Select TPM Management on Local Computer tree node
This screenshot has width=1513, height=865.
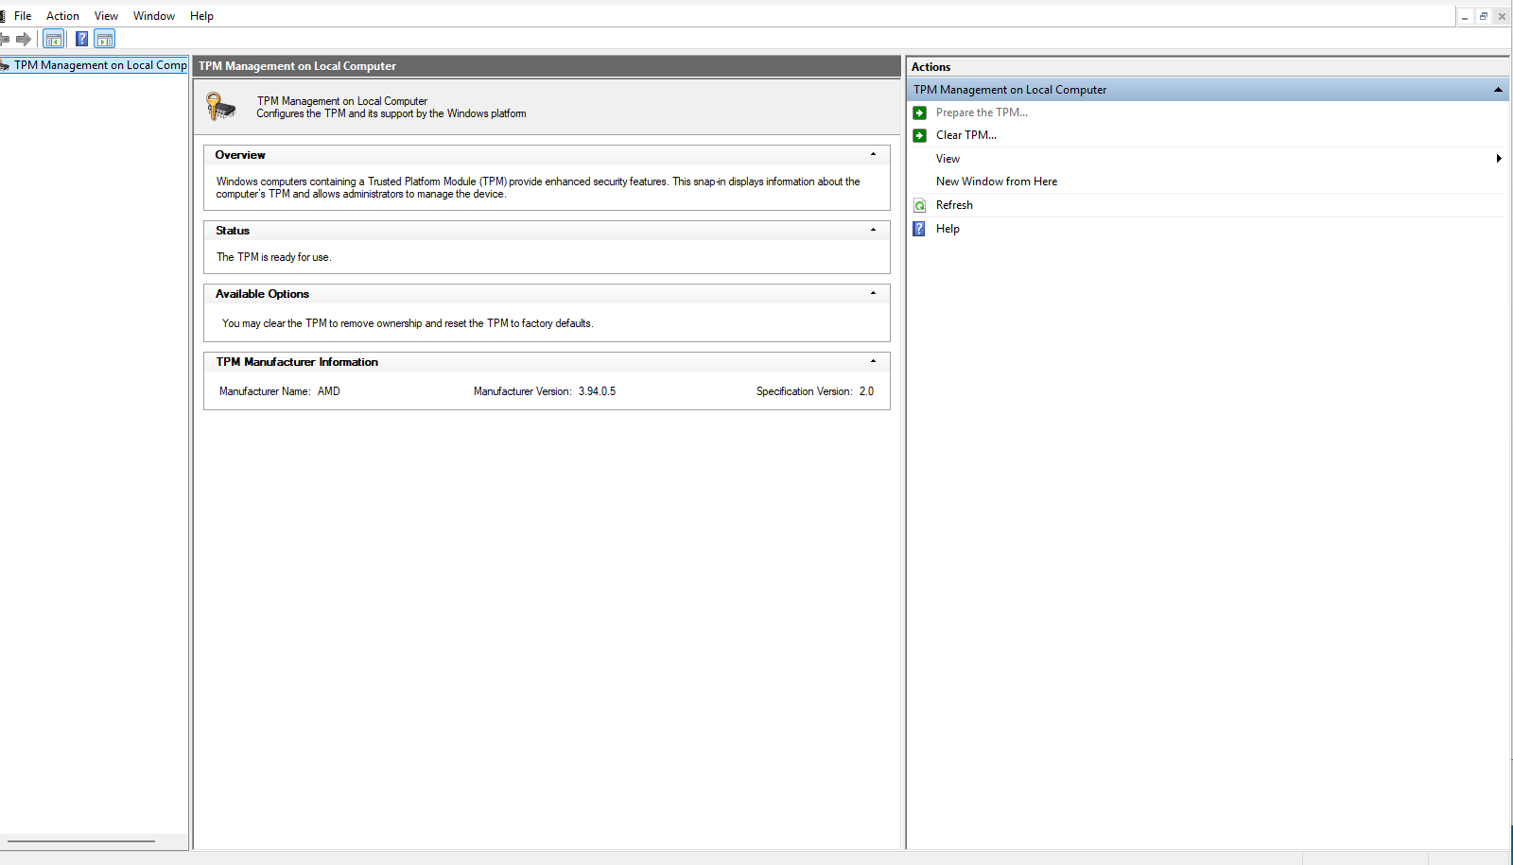pyautogui.click(x=94, y=65)
